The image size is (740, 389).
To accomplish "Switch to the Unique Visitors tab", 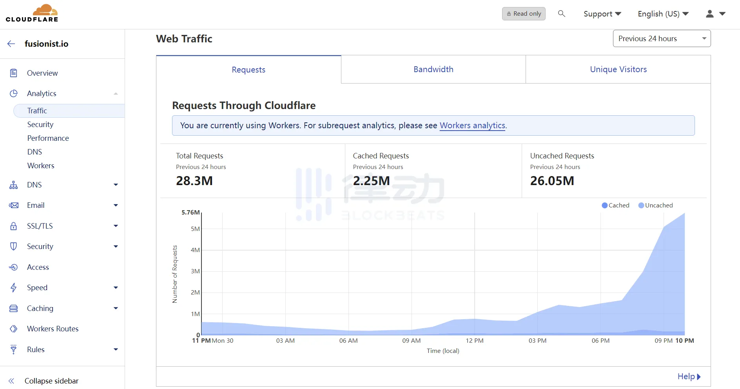I will 618,69.
